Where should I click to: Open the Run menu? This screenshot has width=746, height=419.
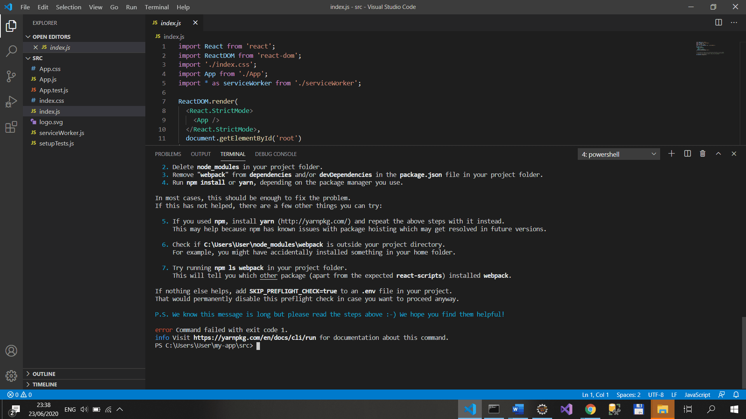(131, 7)
